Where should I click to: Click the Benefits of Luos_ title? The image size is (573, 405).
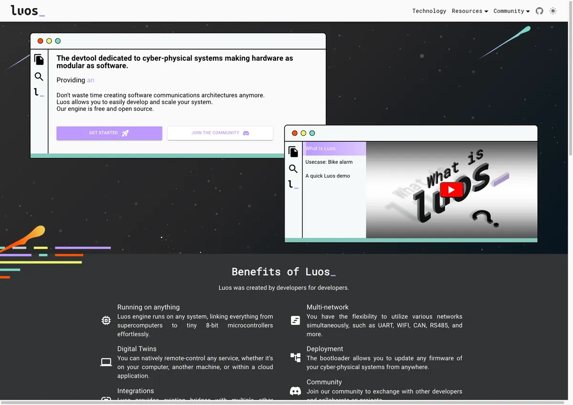coord(284,272)
